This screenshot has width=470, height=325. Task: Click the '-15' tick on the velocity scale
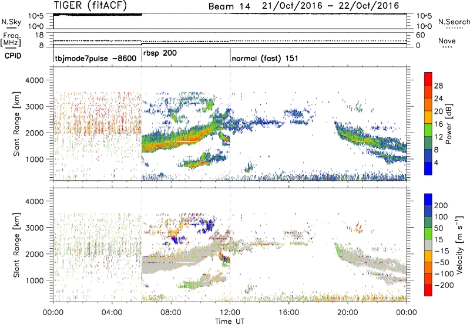pyautogui.click(x=442, y=251)
